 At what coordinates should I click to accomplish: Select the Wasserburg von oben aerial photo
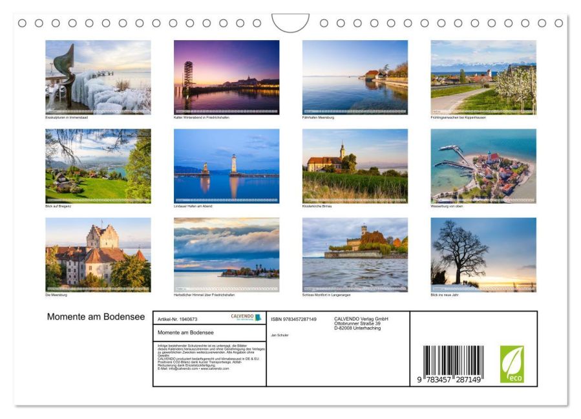483,166
